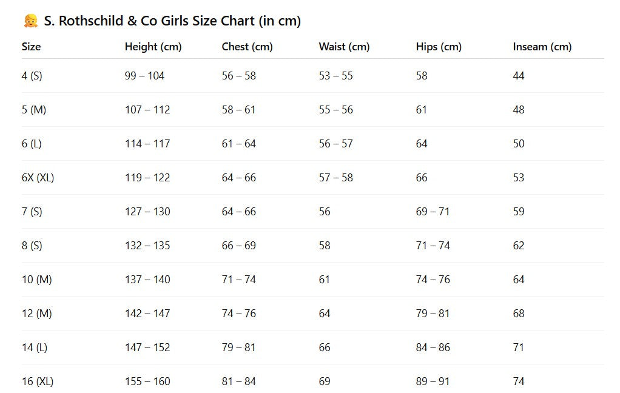The image size is (620, 393).
Task: Click the Chest (cm) column header
Action: 247,47
